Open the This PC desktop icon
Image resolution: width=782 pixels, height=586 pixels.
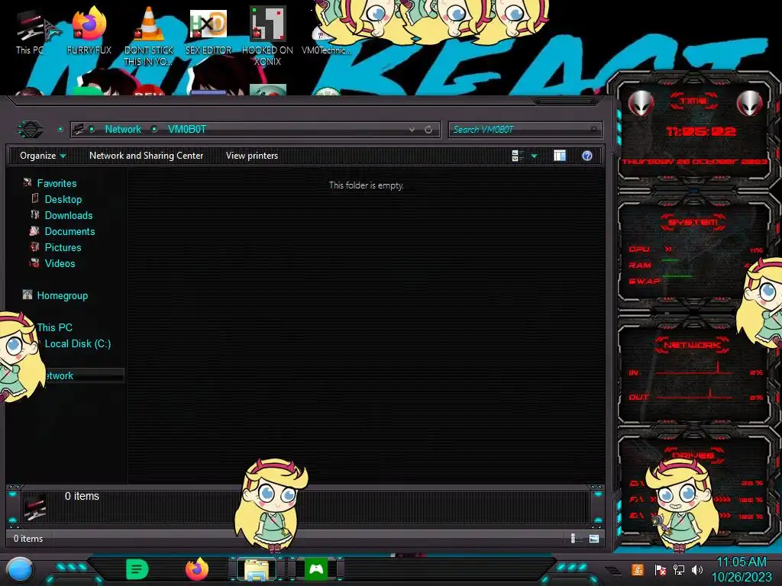coord(30,32)
